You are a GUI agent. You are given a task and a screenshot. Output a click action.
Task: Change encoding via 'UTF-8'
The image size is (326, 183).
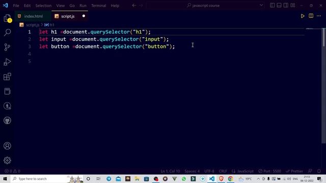[209, 171]
